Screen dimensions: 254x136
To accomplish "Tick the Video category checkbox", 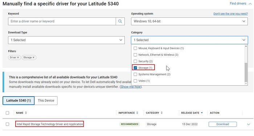I will click(135, 81).
